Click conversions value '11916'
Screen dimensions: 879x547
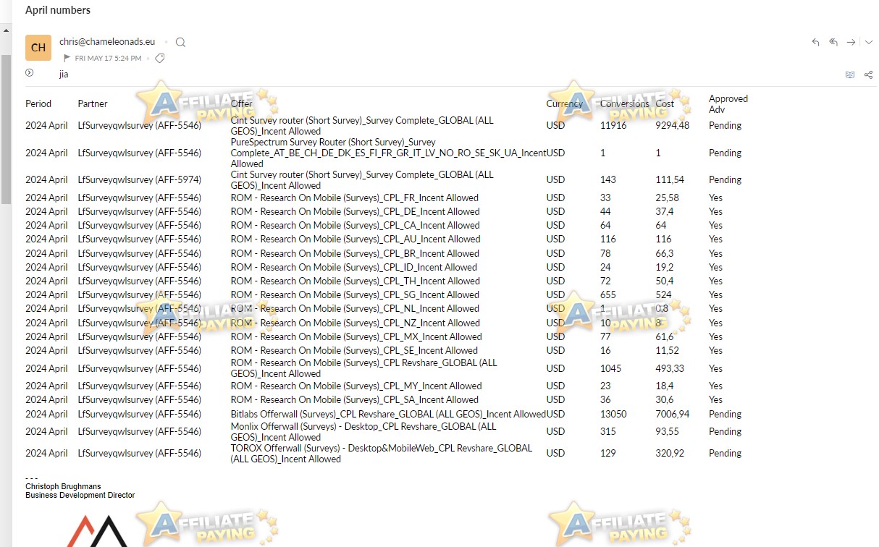point(613,125)
